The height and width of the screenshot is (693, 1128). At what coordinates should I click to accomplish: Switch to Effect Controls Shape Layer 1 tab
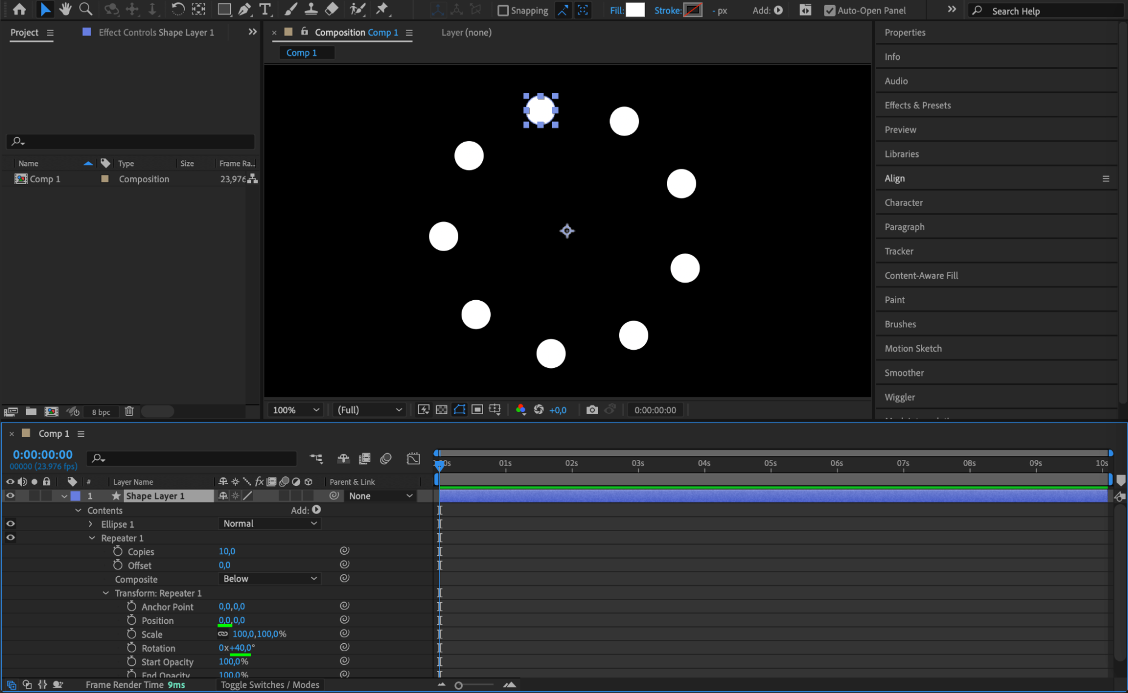point(156,33)
